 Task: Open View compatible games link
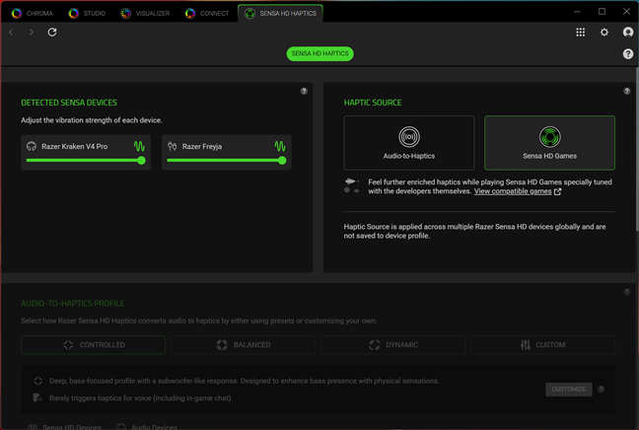tap(513, 191)
